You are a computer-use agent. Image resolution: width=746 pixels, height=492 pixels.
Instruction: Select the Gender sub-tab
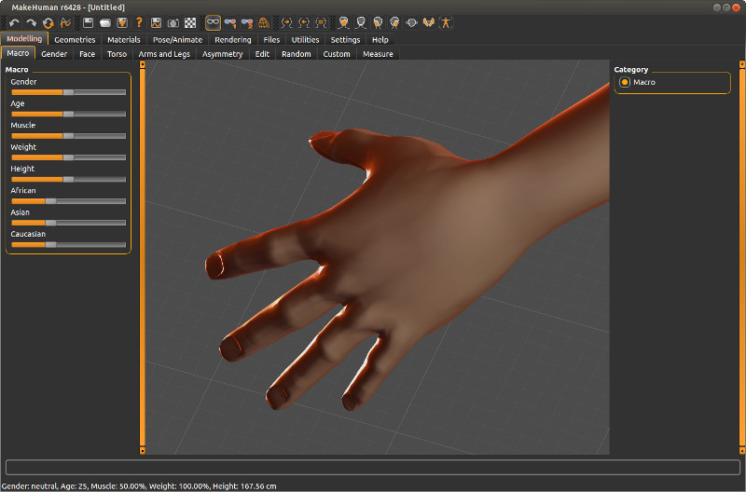tap(54, 54)
